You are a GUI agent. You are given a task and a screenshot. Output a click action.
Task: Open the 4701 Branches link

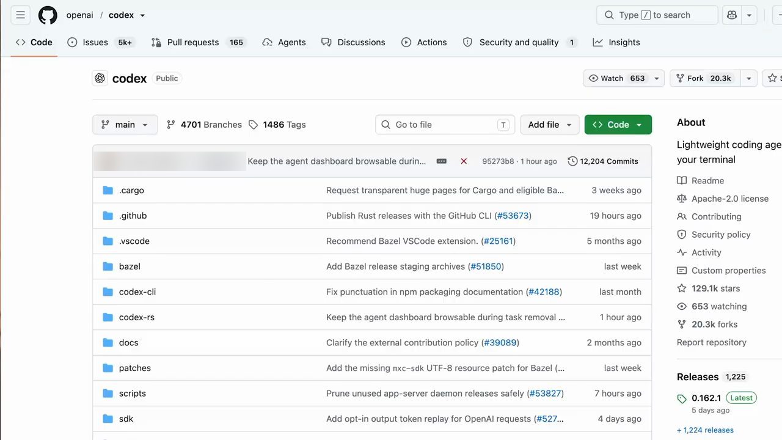click(x=204, y=125)
